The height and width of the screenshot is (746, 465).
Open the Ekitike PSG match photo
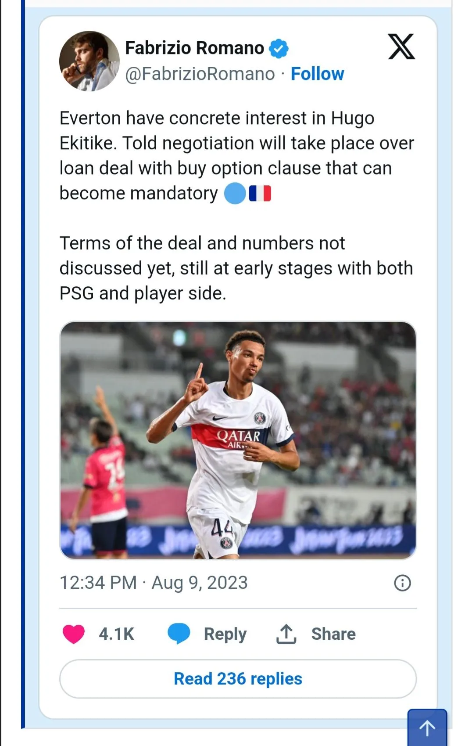click(x=238, y=440)
